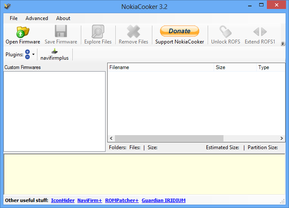Viewport: 289px width, 208px height.
Task: Launch the navifirmplus plugin
Action: point(54,55)
